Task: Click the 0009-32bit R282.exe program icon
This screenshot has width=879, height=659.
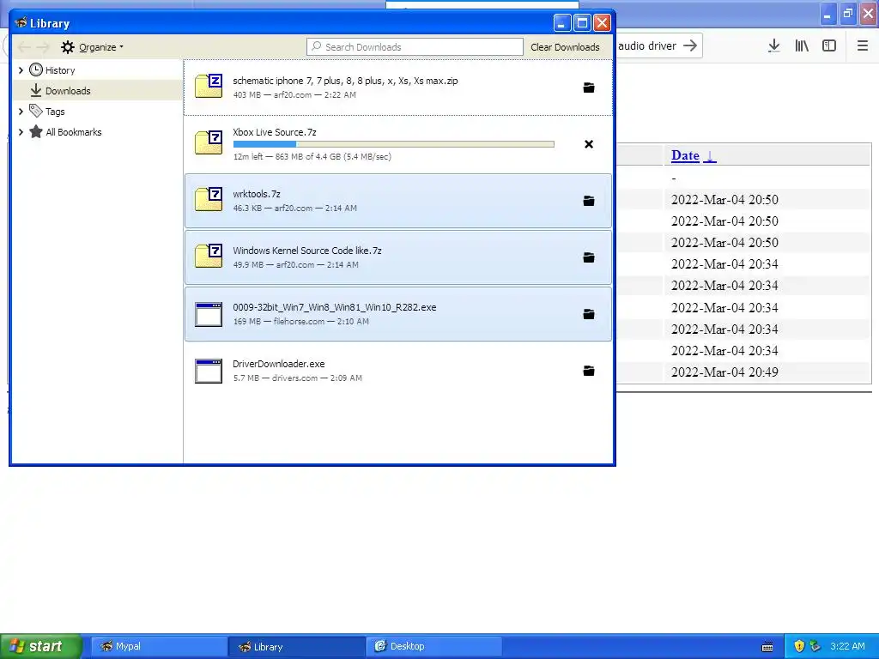Action: [x=209, y=314]
